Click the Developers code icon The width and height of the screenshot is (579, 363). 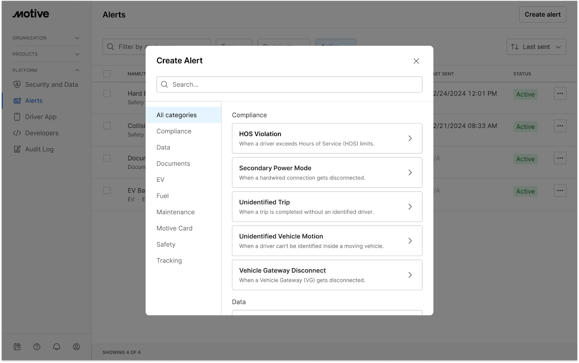[17, 133]
